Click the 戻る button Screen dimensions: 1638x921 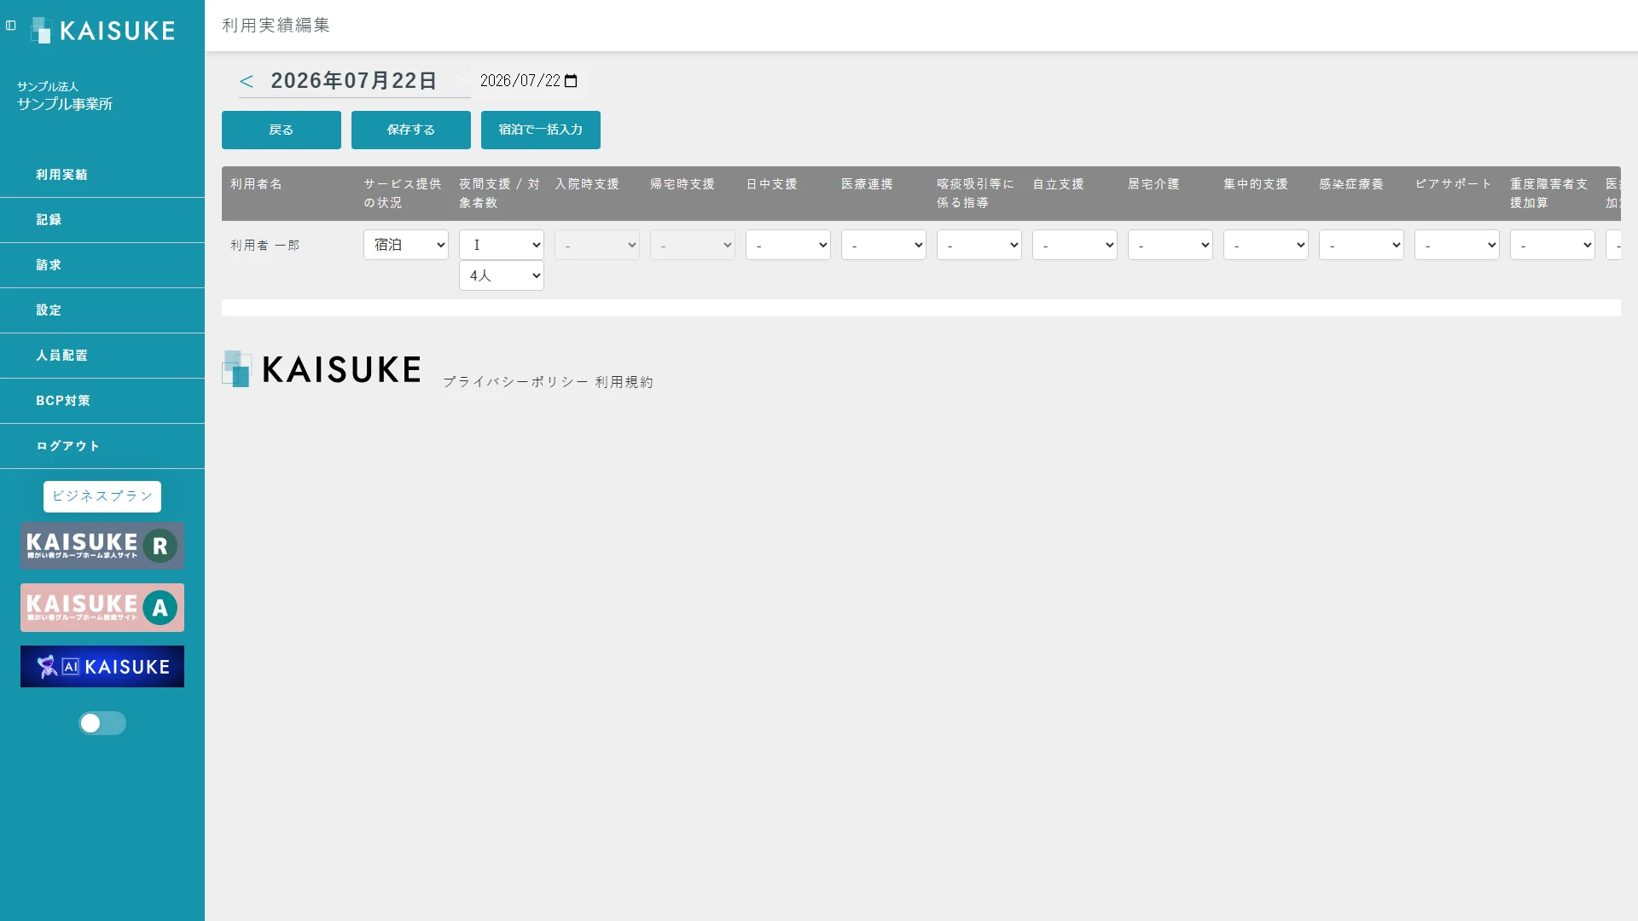coord(282,130)
